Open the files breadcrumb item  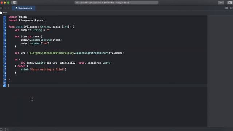tap(3, 13)
